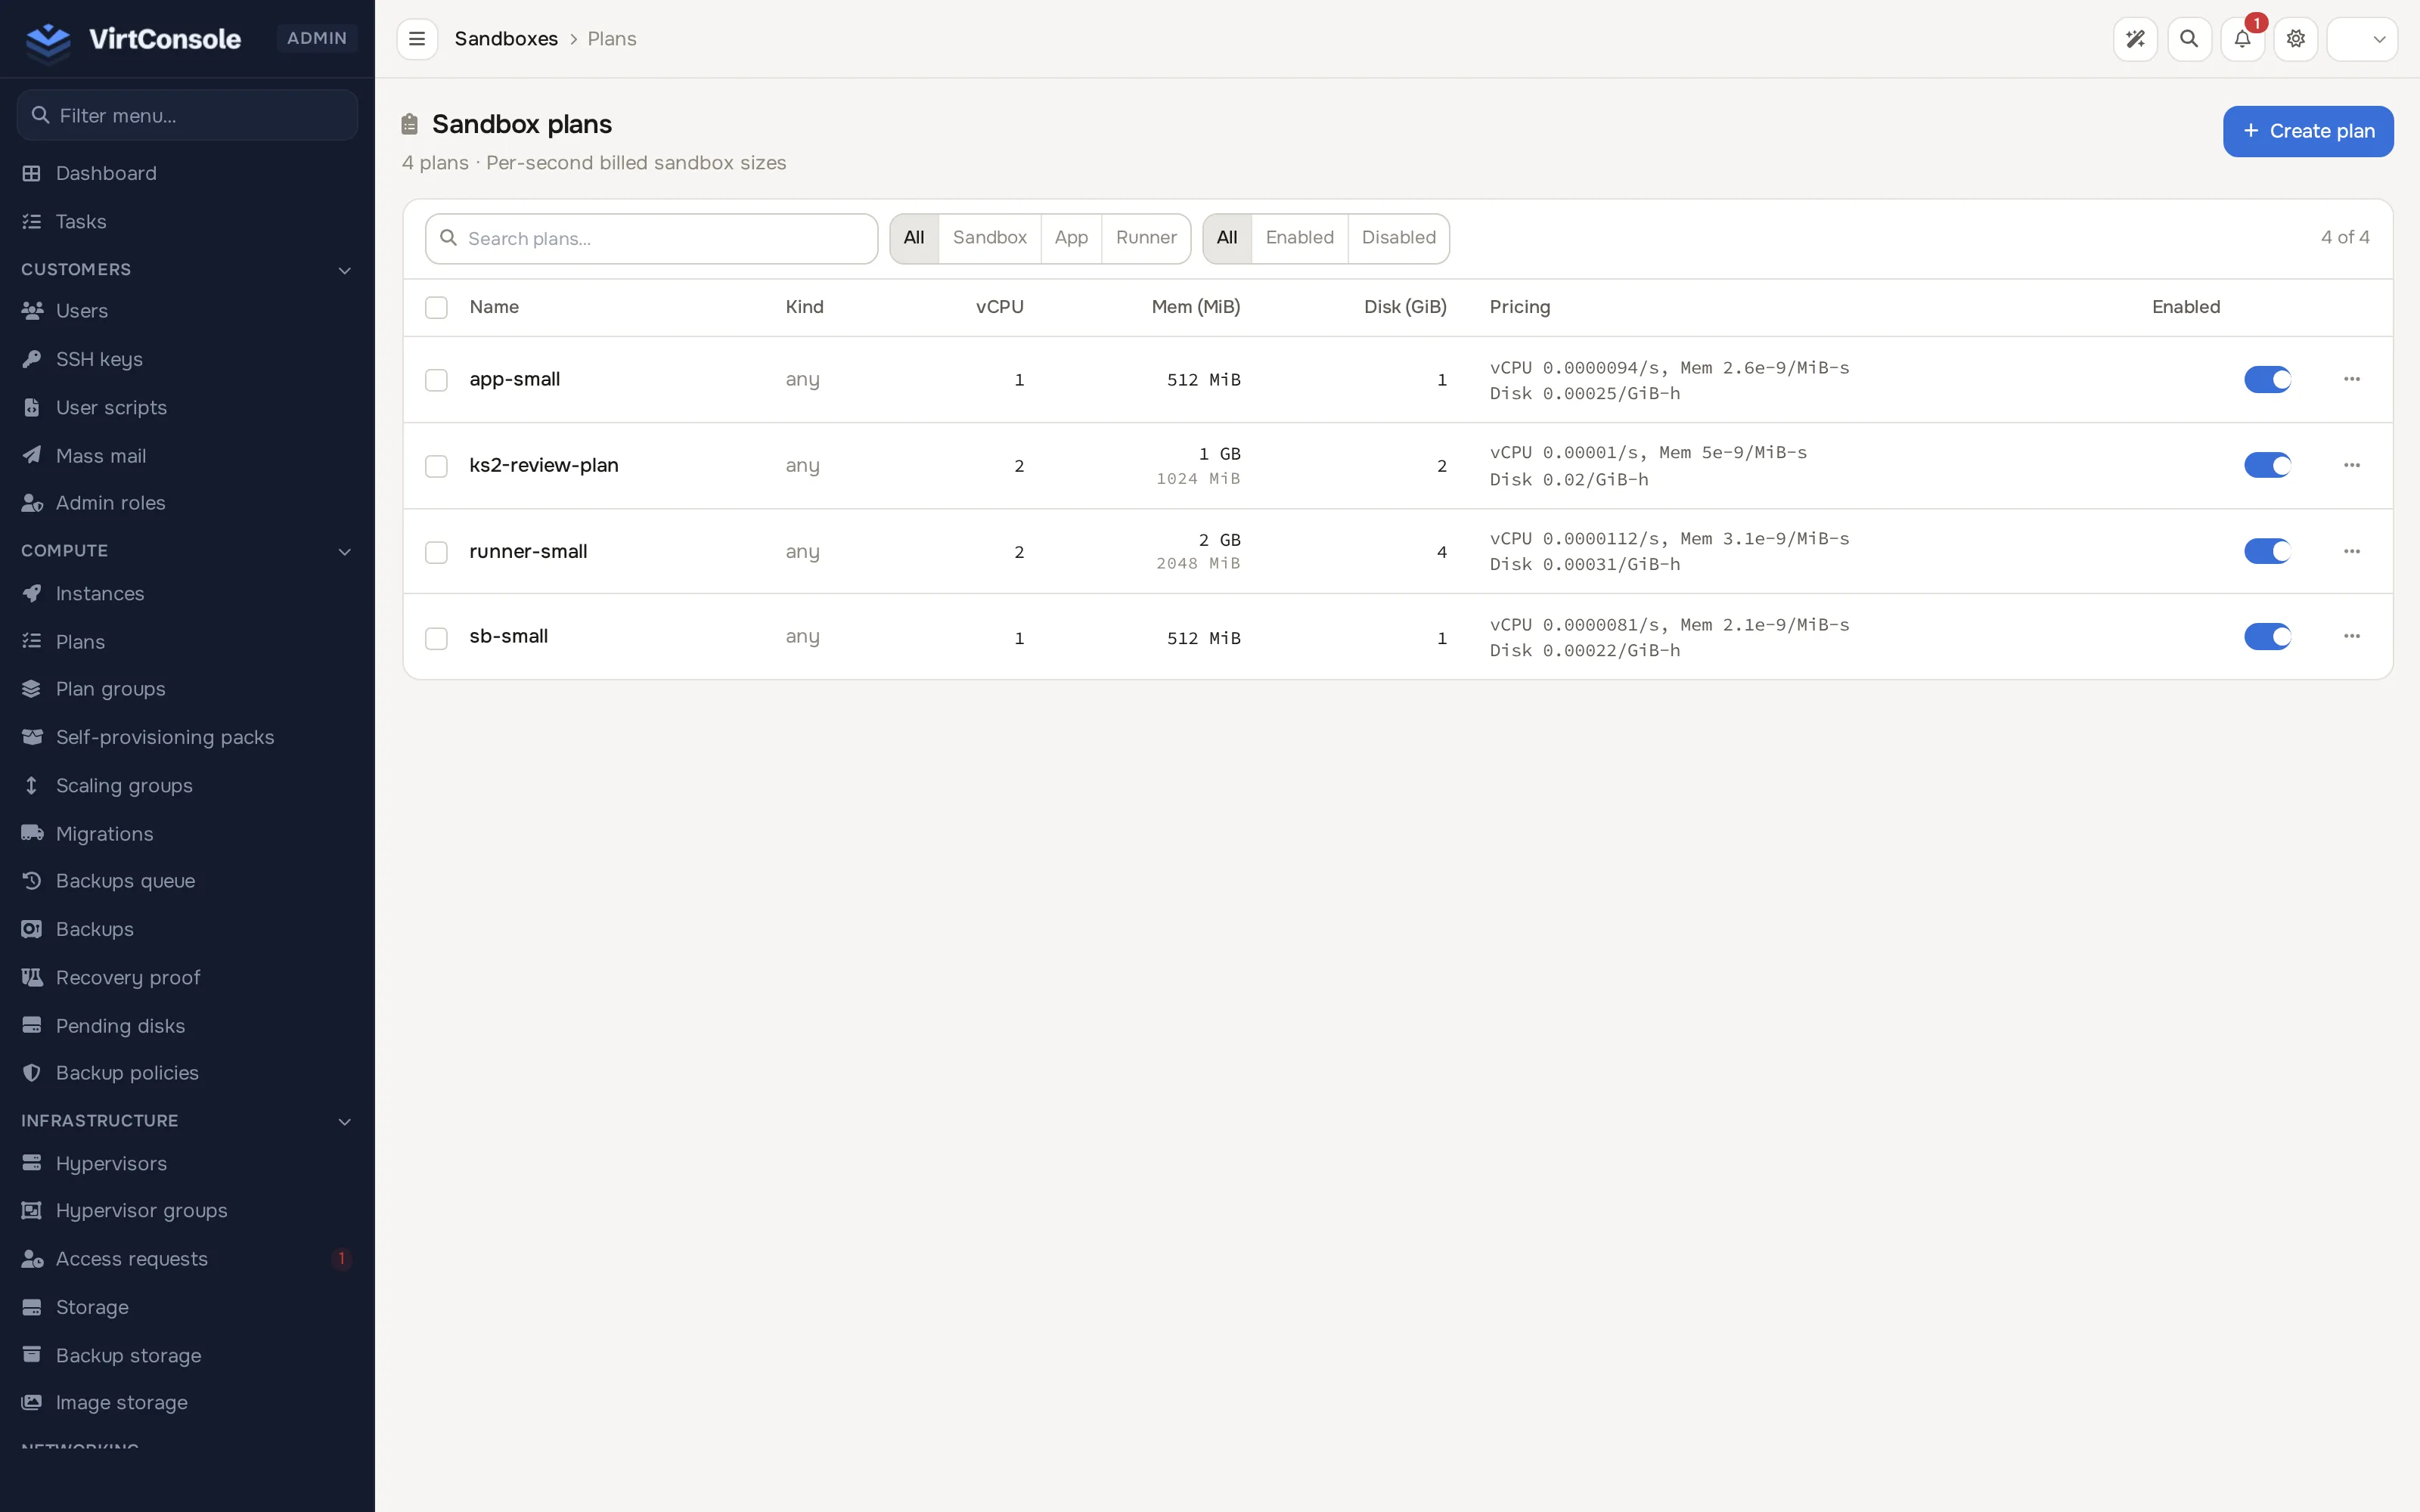
Task: Tick the select-all checkbox in table header
Action: [x=436, y=307]
